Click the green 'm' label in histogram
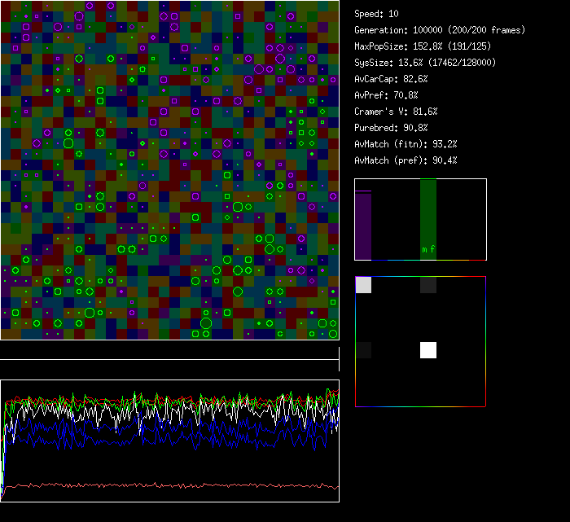The image size is (570, 522). coord(424,249)
